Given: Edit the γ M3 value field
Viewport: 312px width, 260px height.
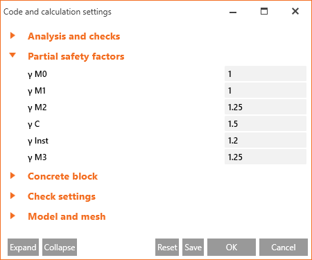Looking at the screenshot, I should pyautogui.click(x=266, y=157).
